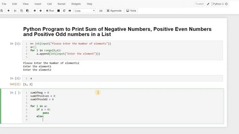This screenshot has width=239, height=134.
Task: Move selected cell up arrow
Action: pos(35,11)
